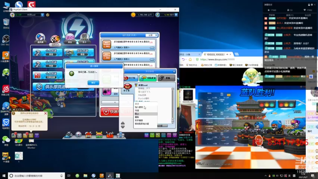Click the browser home icon
Viewport: 318px width, 179px height.
coord(190,59)
